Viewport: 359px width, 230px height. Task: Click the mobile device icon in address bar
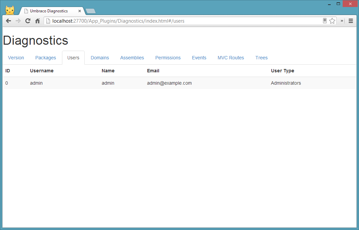325,21
